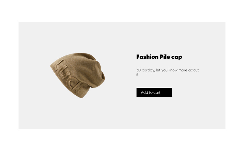Click the '3D' text in description

[x=138, y=70]
